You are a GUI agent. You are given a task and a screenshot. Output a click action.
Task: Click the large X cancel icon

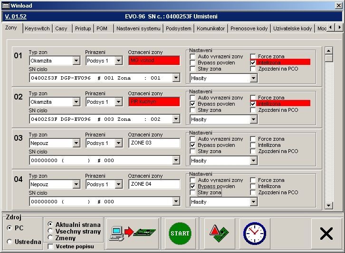point(326,234)
